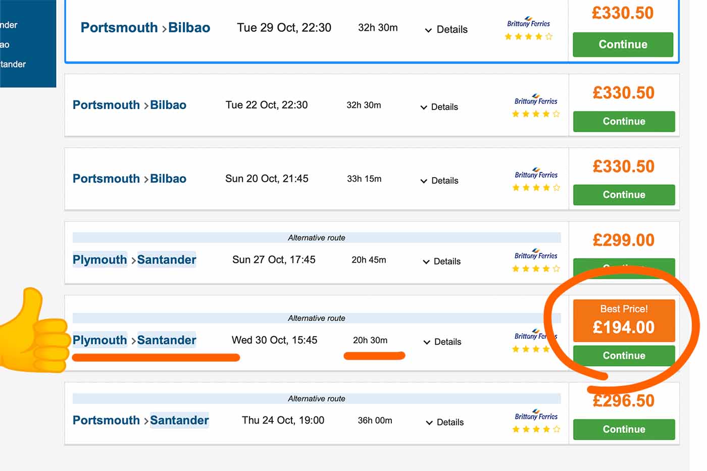The width and height of the screenshot is (707, 471).
Task: Click the Brittany Ferries logo on the Tue 22 Oct row
Action: (536, 100)
